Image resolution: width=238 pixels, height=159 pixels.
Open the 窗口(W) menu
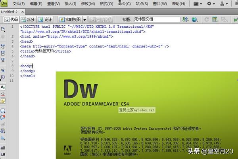[160, 4]
